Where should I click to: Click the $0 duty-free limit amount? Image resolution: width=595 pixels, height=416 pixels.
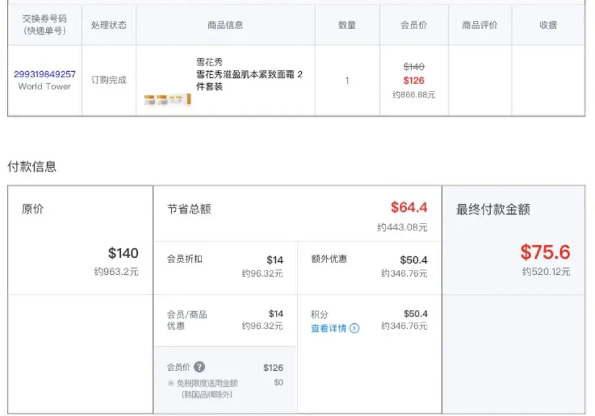(278, 383)
